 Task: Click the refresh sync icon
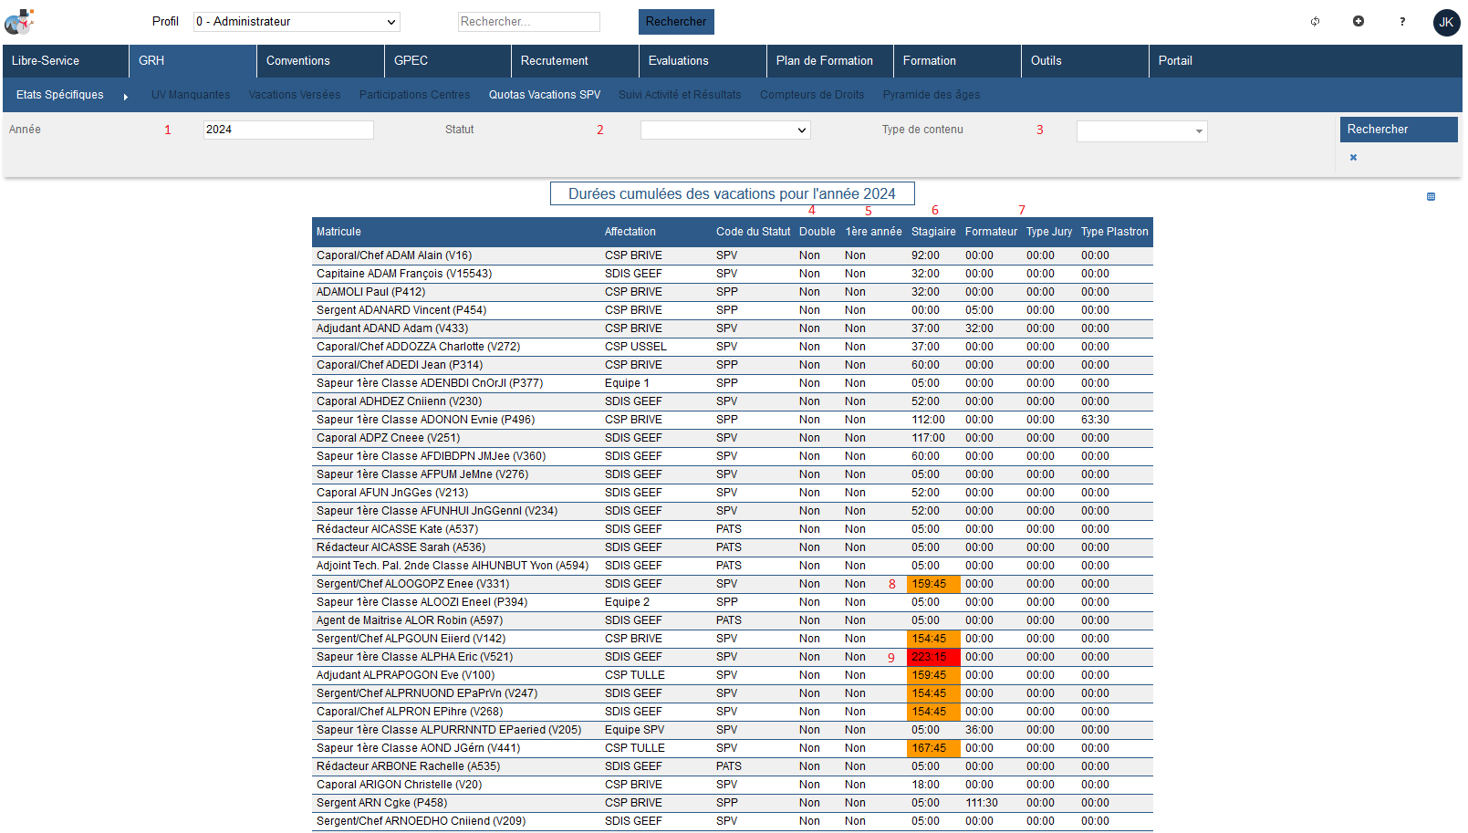tap(1315, 22)
